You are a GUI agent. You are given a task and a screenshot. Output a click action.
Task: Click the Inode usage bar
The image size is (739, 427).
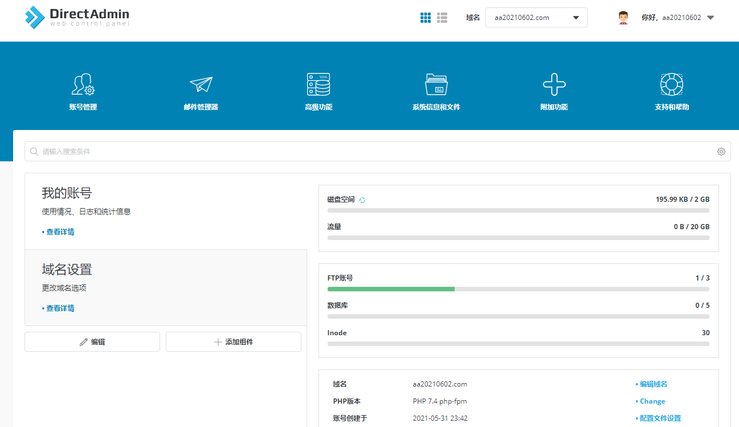tap(518, 344)
